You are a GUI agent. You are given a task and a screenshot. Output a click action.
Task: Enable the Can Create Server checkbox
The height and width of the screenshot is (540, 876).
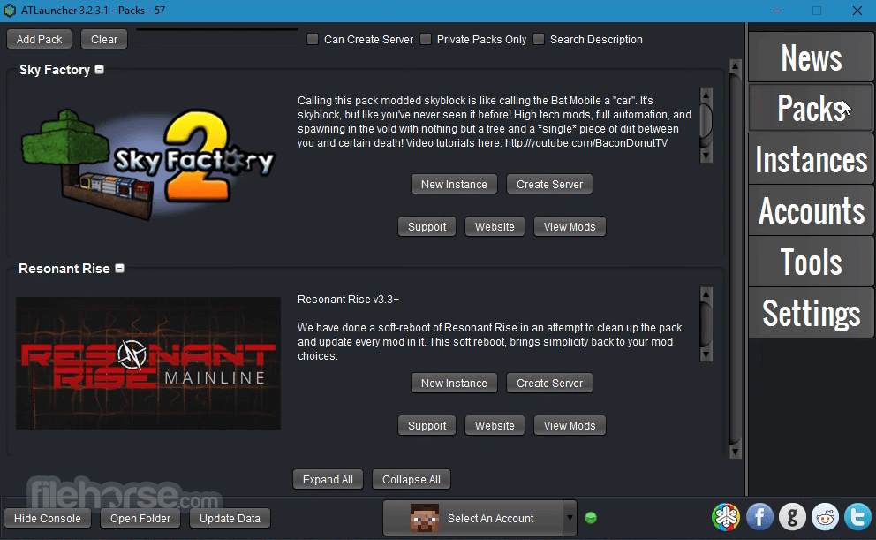313,39
